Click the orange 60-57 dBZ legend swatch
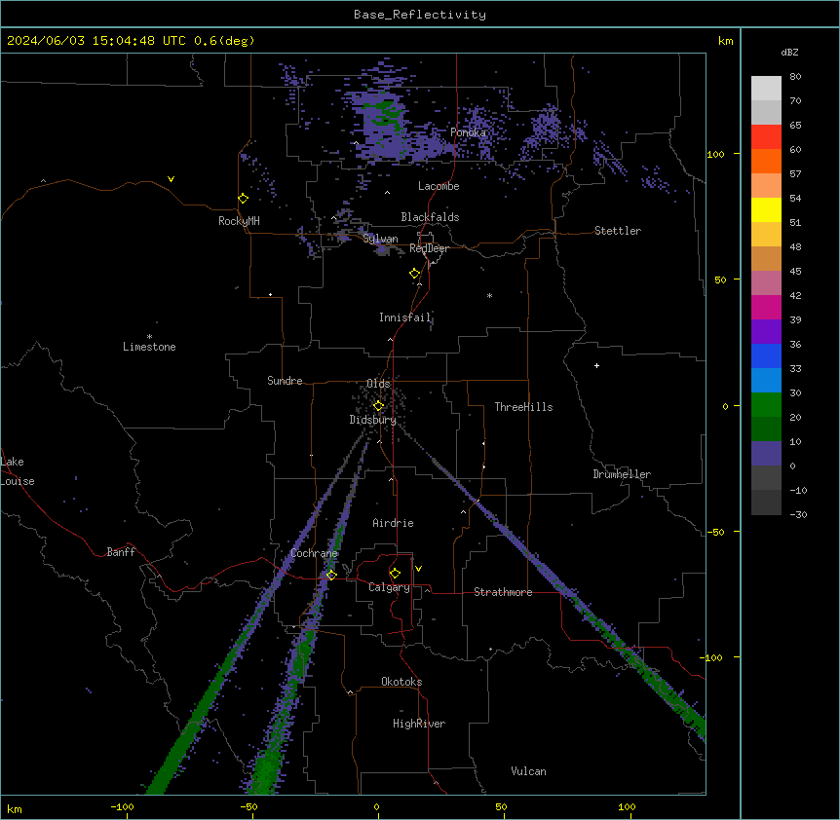The image size is (840, 820). [x=766, y=162]
